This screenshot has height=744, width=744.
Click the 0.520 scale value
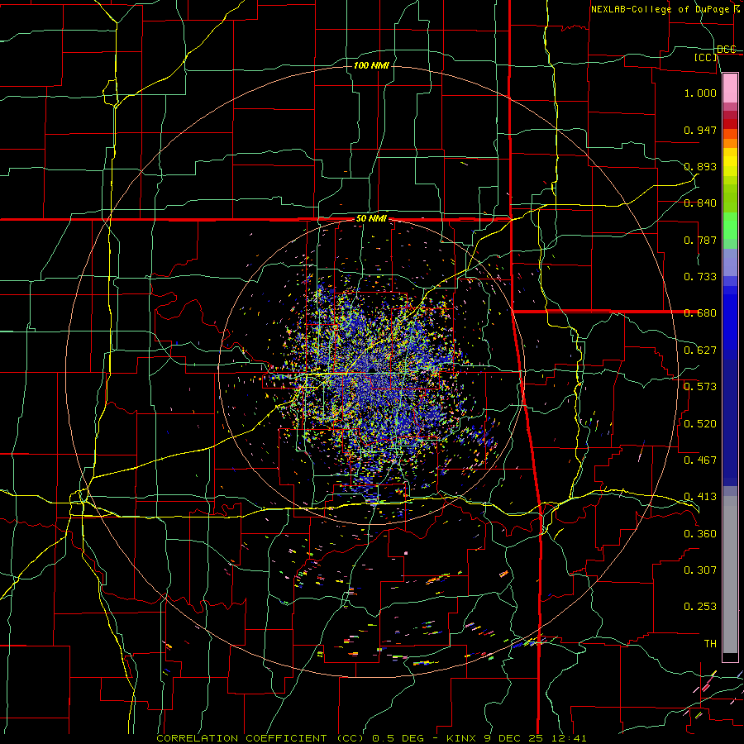(700, 424)
